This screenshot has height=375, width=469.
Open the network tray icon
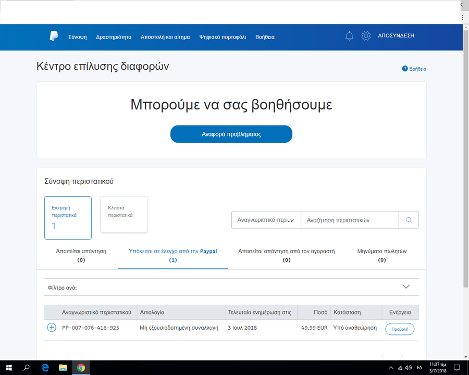400,368
